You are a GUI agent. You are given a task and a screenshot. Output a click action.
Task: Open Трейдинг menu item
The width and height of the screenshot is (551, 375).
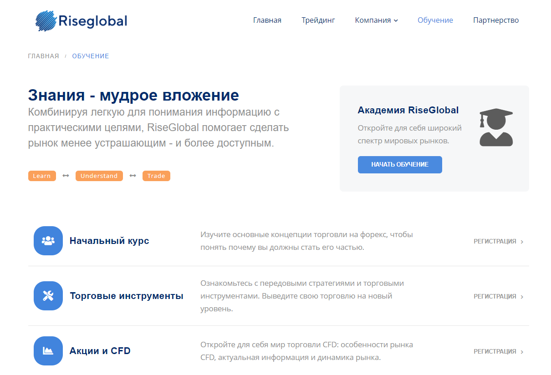318,20
